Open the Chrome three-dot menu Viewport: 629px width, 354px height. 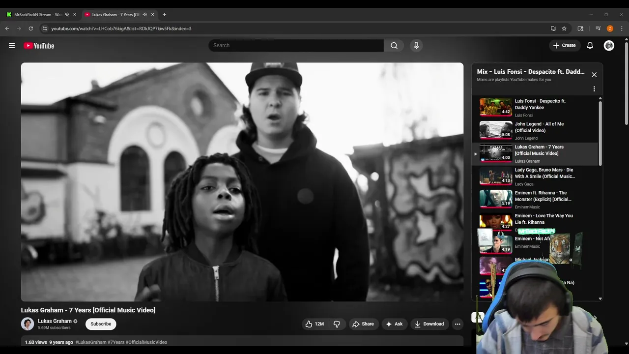(x=622, y=29)
